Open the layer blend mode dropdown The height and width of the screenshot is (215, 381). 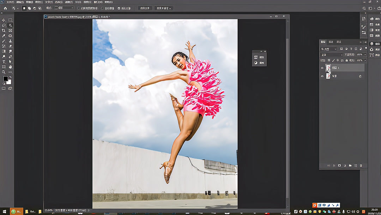(x=332, y=55)
